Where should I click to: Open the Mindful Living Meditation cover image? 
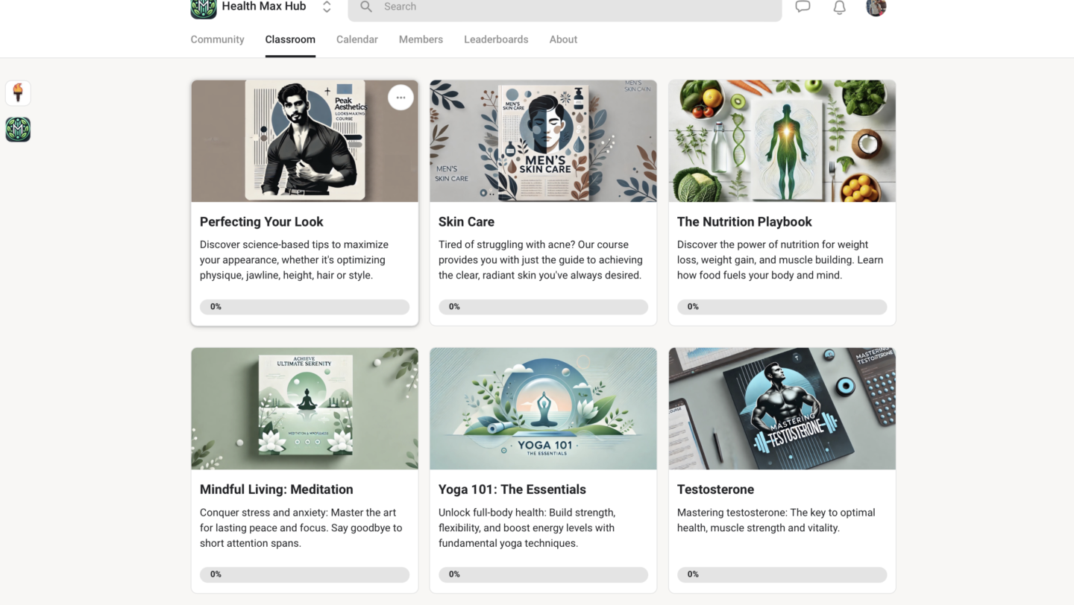[304, 409]
